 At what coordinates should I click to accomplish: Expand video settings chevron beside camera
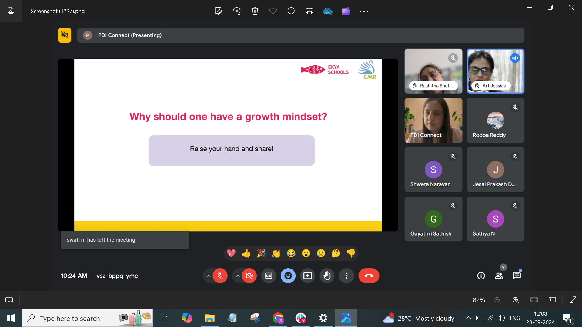pyautogui.click(x=238, y=276)
